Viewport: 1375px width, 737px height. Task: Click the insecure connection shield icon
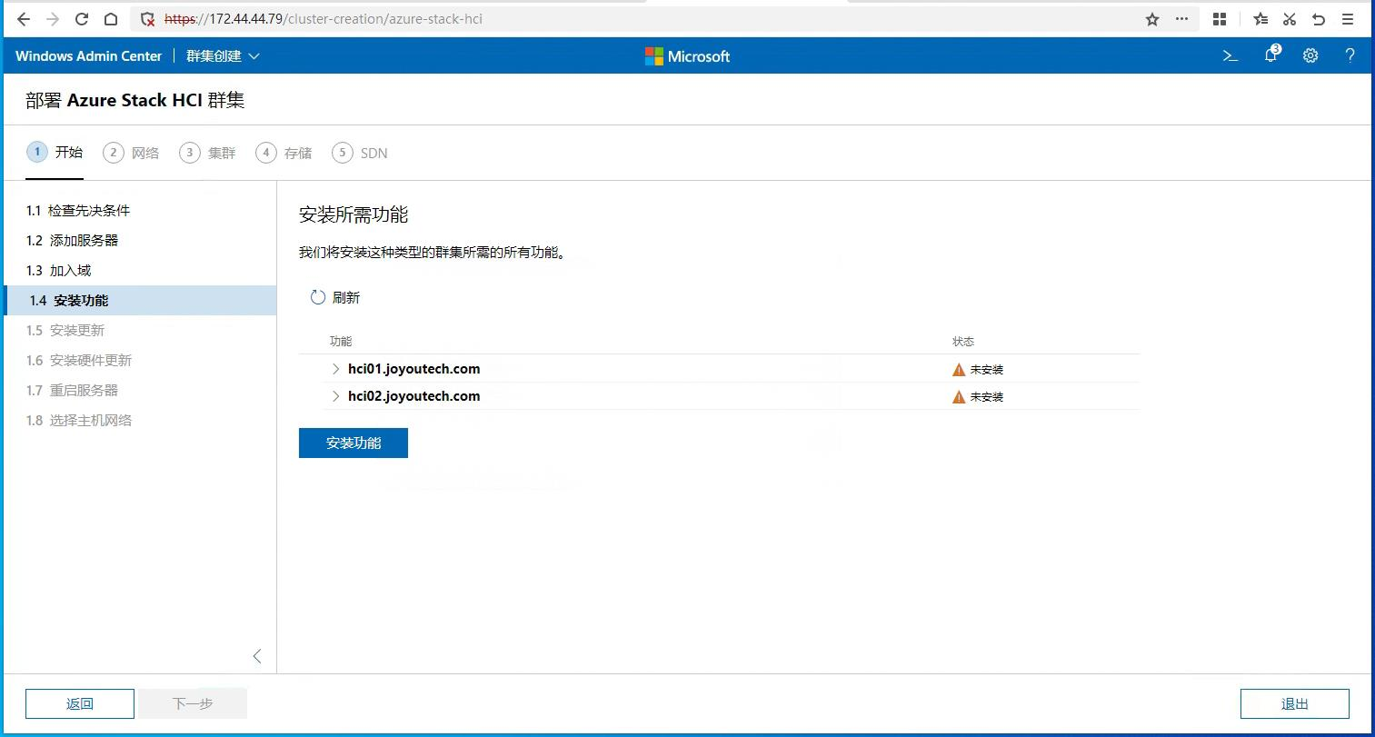147,19
